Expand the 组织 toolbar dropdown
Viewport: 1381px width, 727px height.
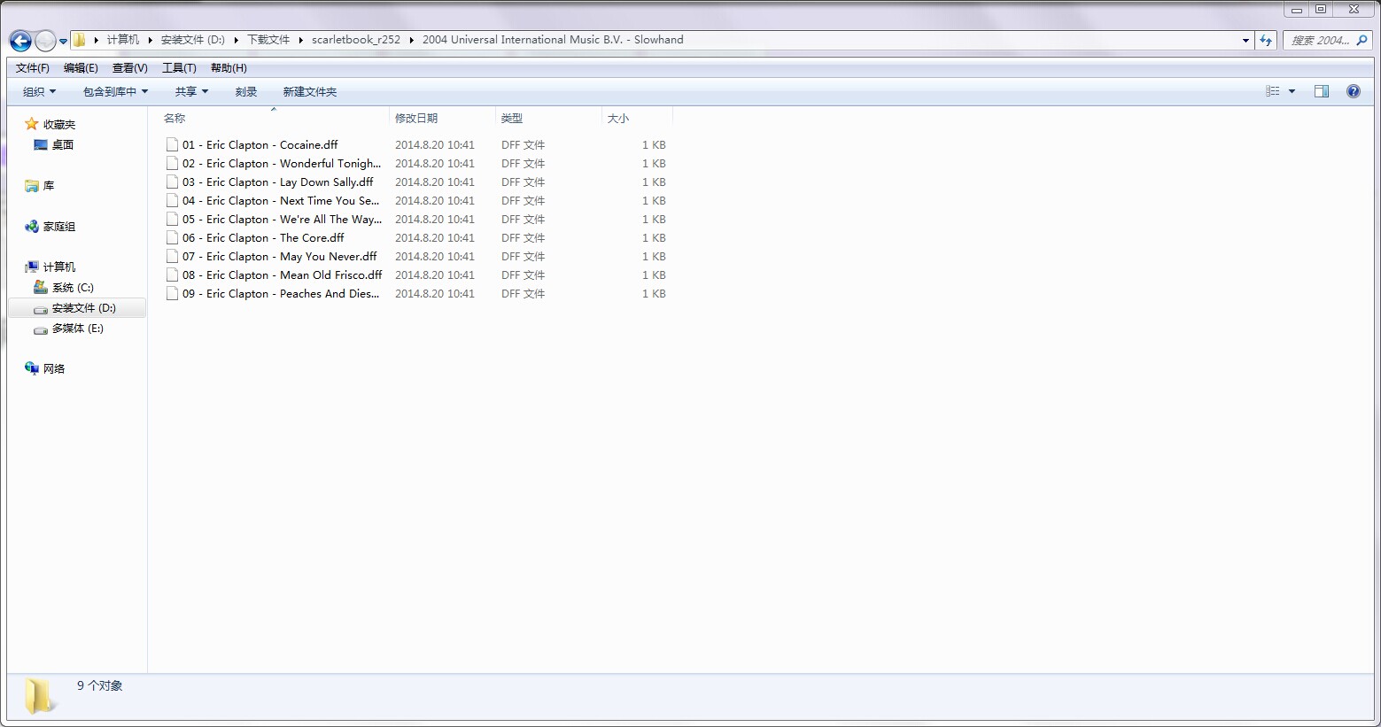(39, 92)
